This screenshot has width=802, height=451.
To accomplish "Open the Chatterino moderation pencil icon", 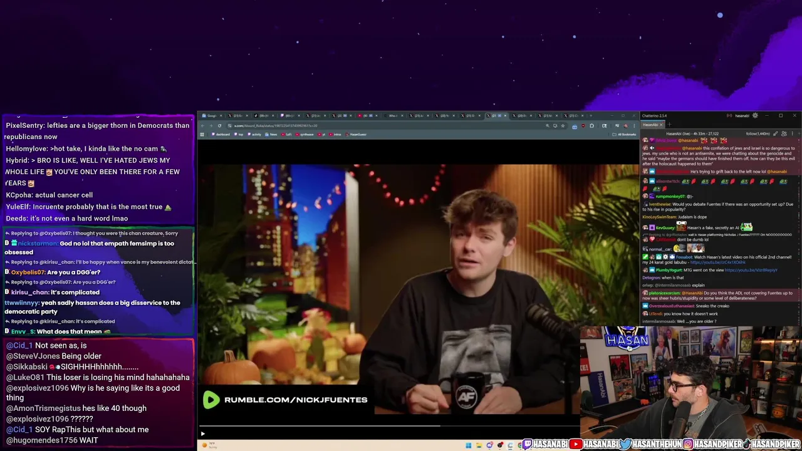I will point(776,133).
